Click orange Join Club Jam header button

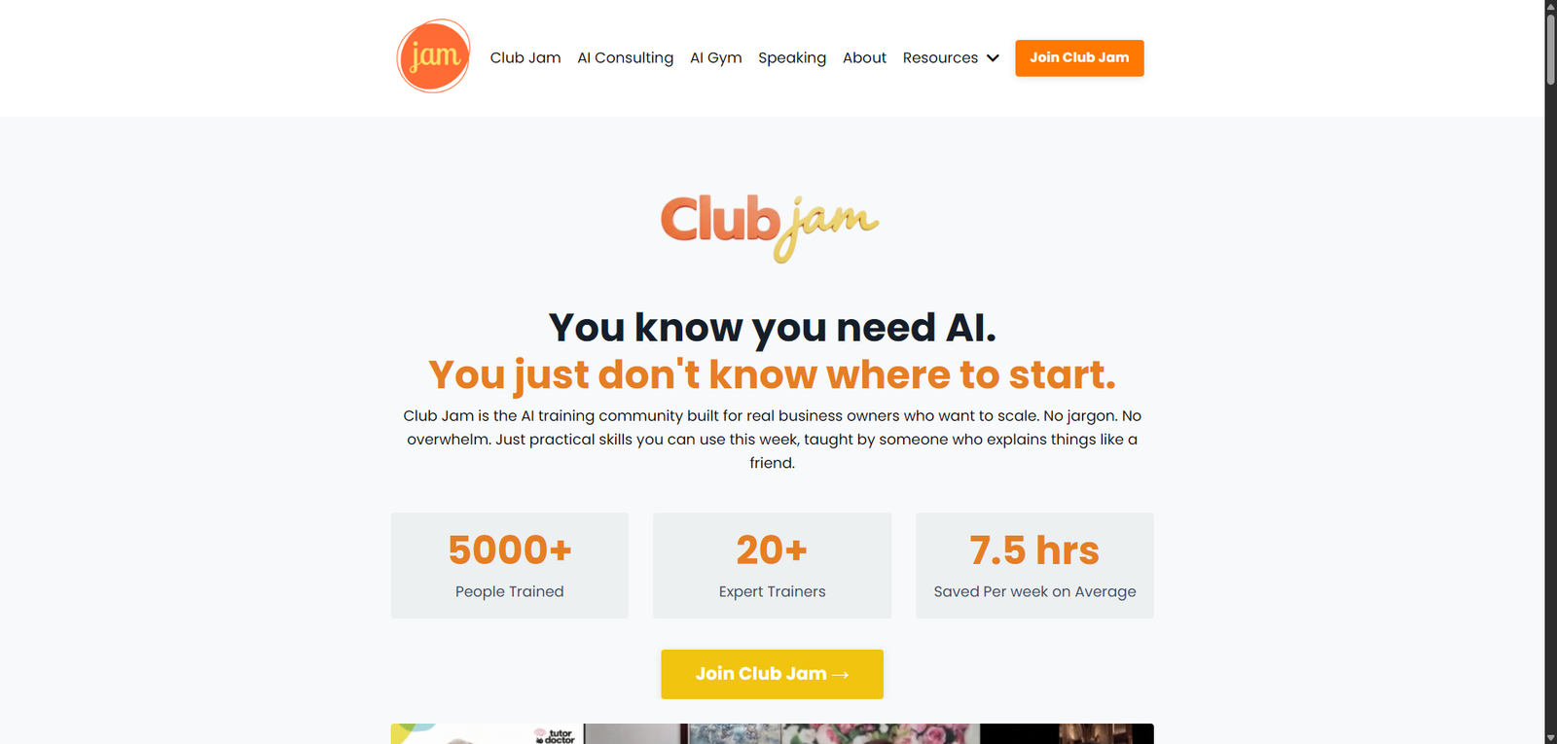tap(1079, 58)
